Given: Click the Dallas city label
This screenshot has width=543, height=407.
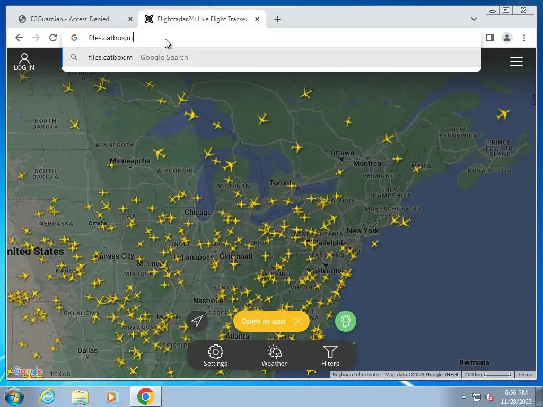Looking at the screenshot, I should [87, 351].
